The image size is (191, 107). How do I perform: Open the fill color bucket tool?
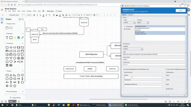pyautogui.click(x=57, y=15)
